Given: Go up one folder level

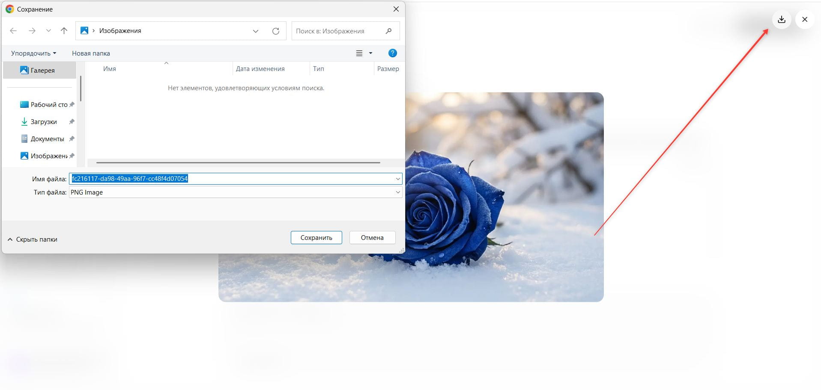Looking at the screenshot, I should [x=64, y=31].
